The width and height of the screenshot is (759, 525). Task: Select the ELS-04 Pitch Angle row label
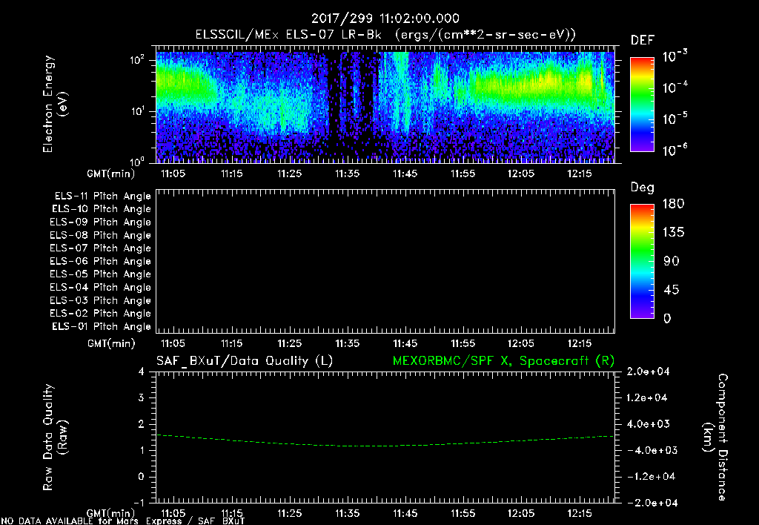[101, 287]
